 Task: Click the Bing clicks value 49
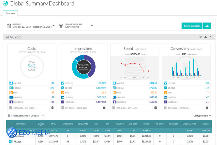coord(53,92)
